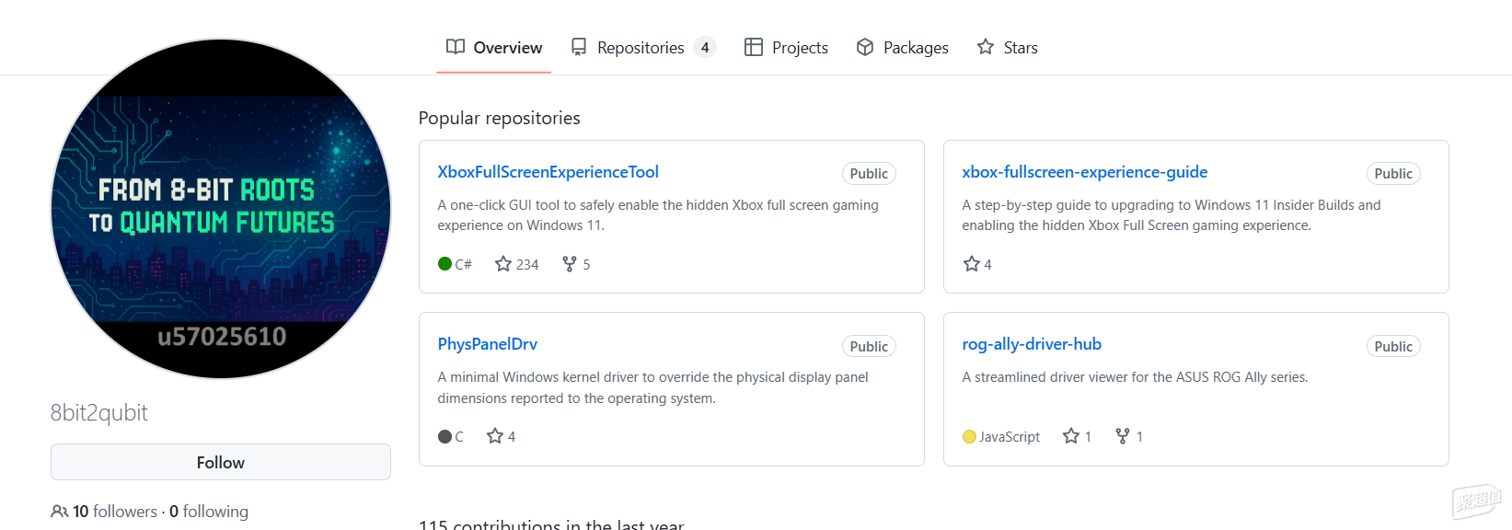1512x530 pixels.
Task: Open the PhysPanelDrv repository link
Action: (x=487, y=344)
